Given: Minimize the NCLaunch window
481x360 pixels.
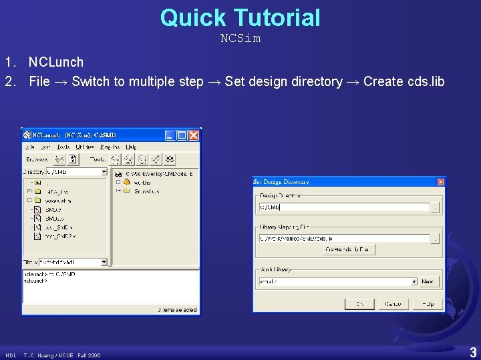Looking at the screenshot, I should pyautogui.click(x=170, y=135).
